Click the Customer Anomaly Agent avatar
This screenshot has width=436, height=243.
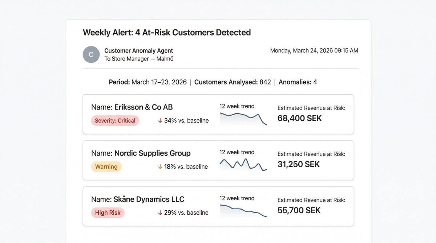point(91,54)
